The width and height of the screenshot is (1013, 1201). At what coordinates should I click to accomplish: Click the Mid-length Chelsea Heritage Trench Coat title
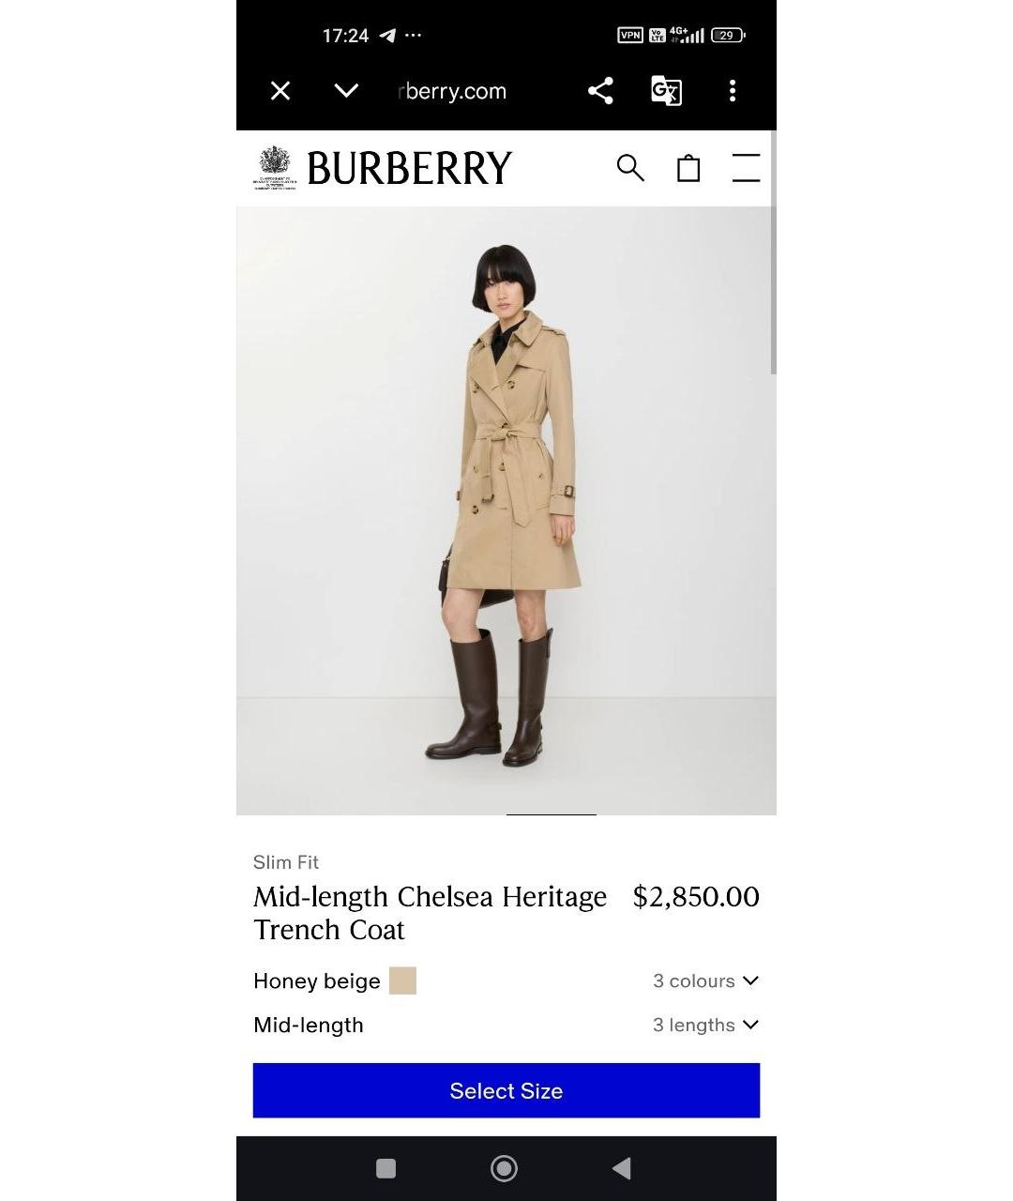[431, 913]
